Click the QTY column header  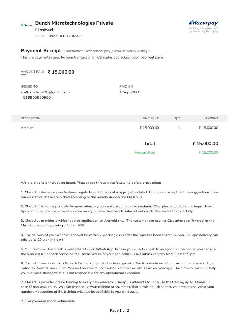tap(178, 118)
